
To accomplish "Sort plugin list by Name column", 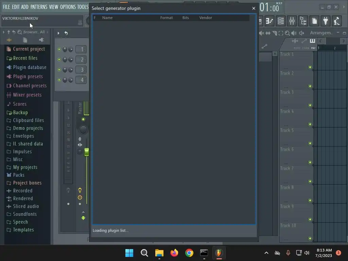I will [107, 18].
